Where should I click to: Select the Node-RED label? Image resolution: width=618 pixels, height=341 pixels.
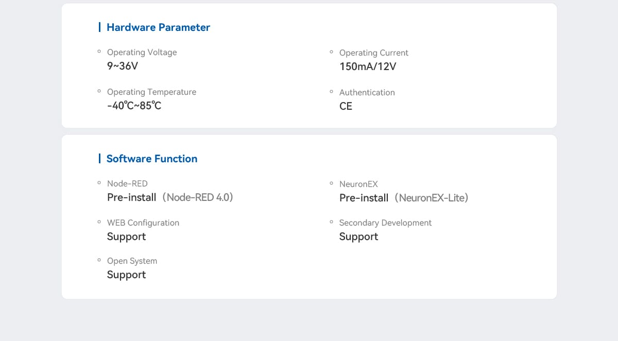(x=127, y=183)
